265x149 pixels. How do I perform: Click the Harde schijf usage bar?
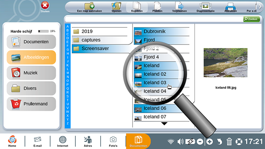tap(43, 31)
